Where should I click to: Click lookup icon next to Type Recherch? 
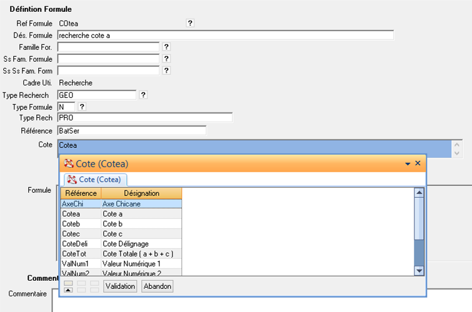click(x=143, y=95)
